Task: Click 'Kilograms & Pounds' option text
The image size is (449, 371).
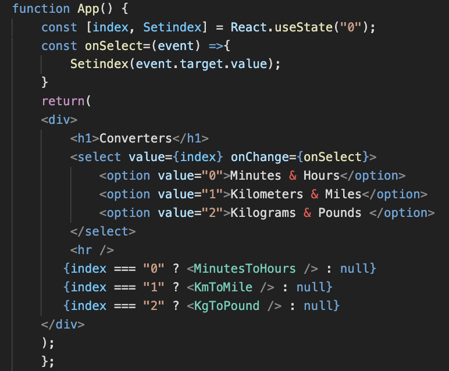Action: pos(296,213)
